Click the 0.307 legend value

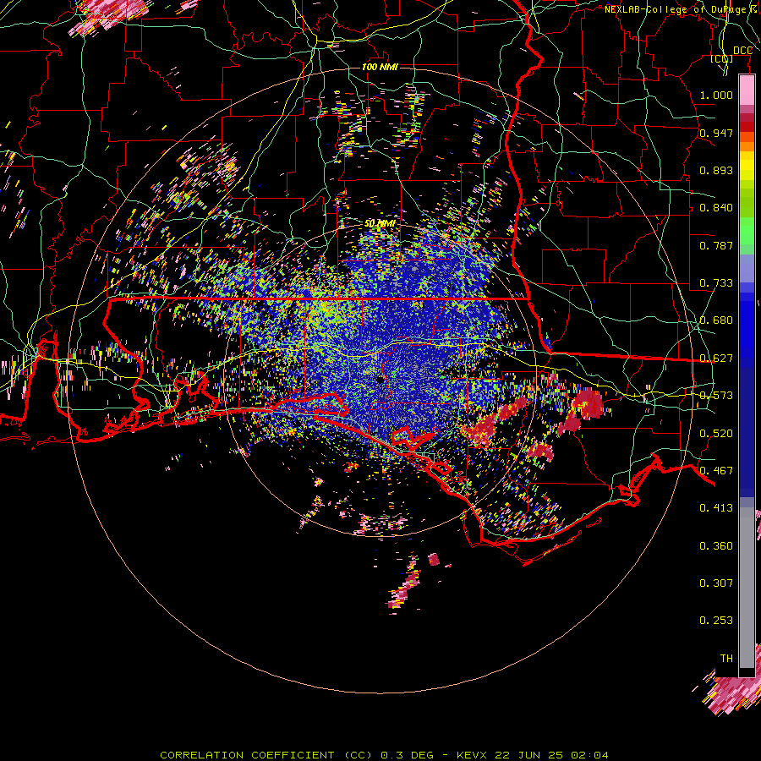(716, 583)
